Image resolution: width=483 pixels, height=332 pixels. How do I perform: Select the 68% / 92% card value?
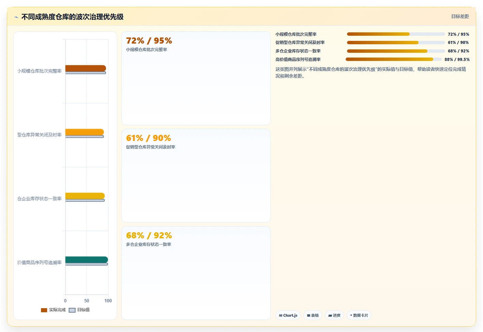click(x=149, y=236)
